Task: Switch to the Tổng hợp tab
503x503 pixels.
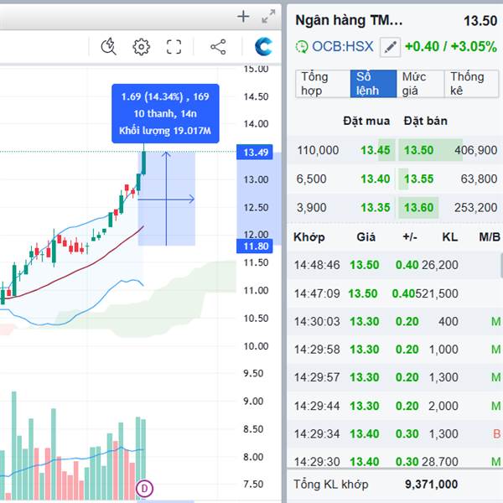Action: [x=323, y=83]
